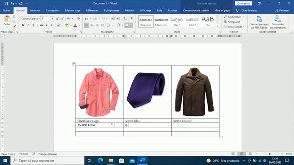Screen dimensions: 294x165
Task: Click the Partager button
Action: pyautogui.click(x=282, y=11)
